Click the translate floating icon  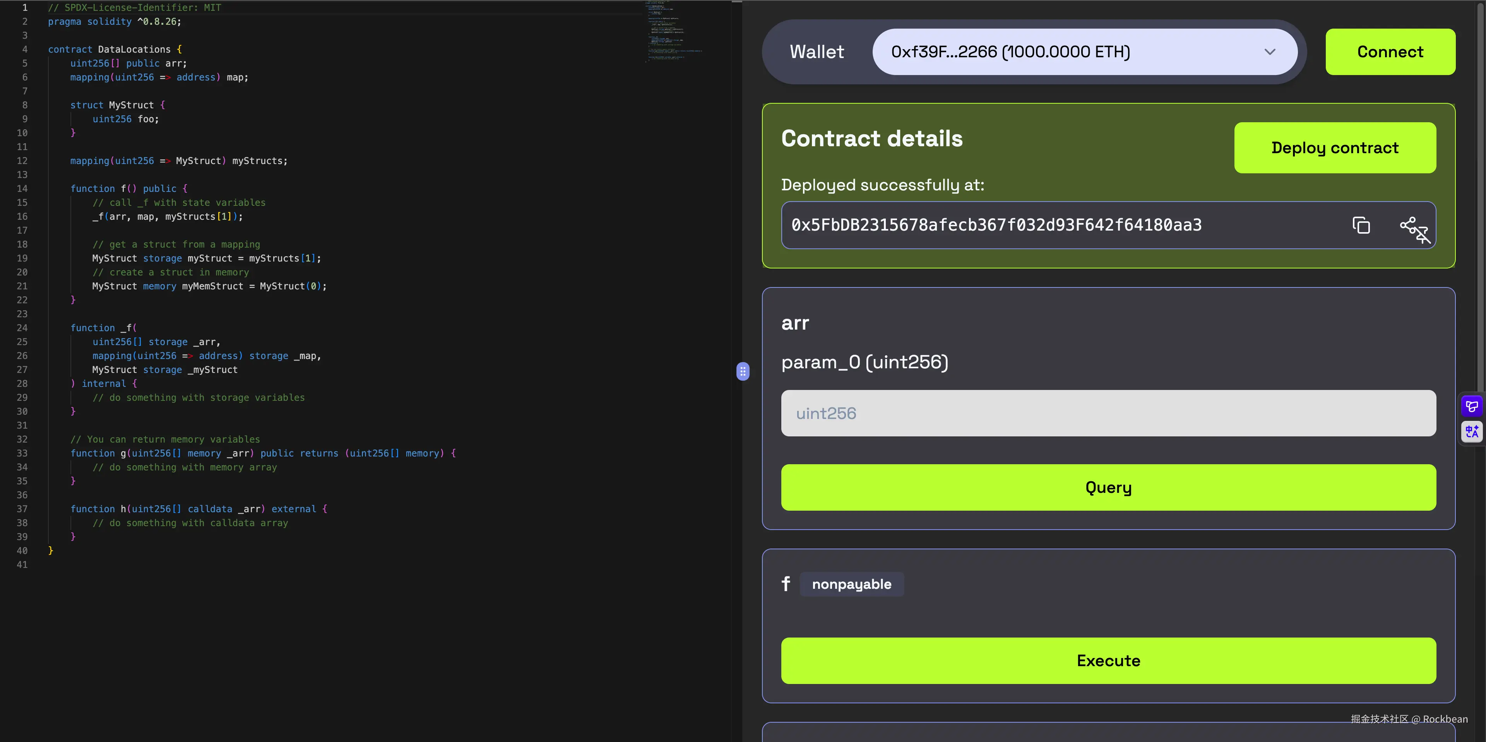(x=1472, y=431)
